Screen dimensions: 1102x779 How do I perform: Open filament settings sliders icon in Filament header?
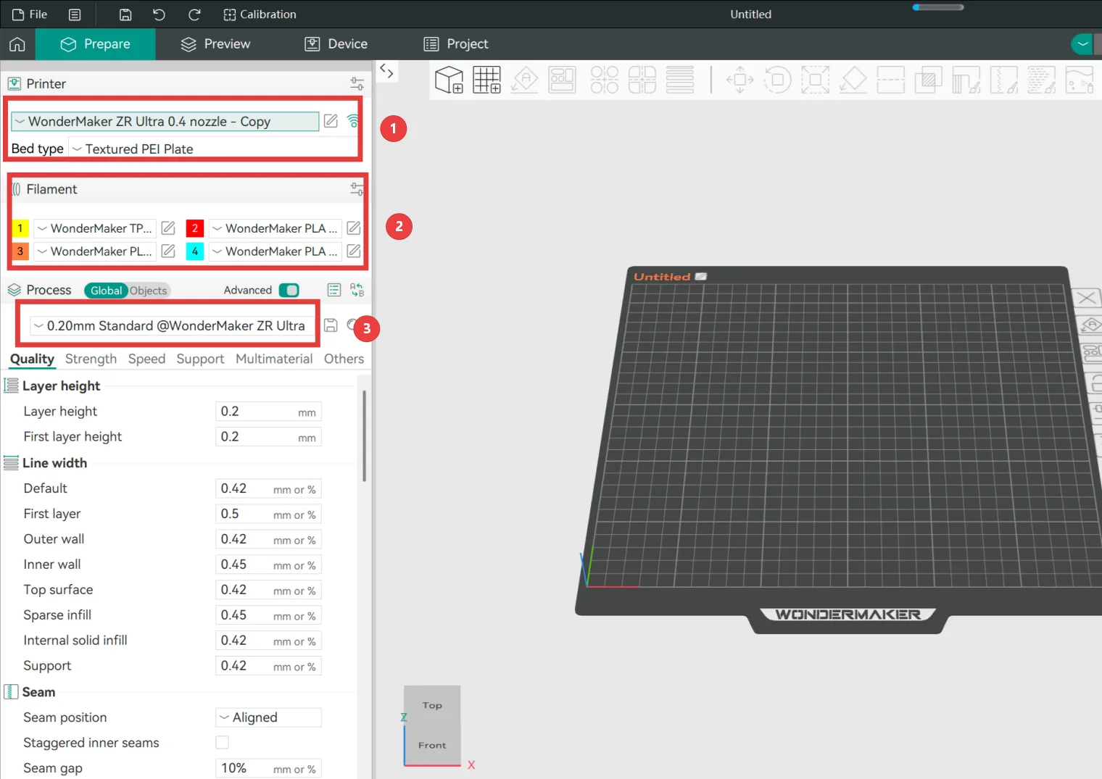point(357,189)
